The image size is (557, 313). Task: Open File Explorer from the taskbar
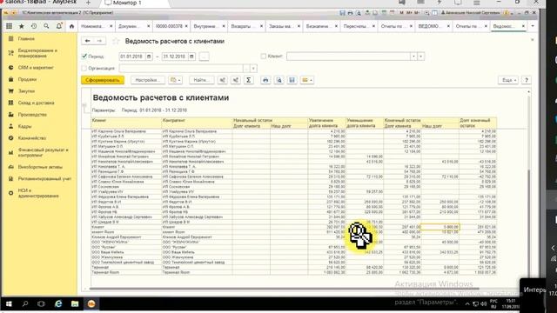(75, 303)
